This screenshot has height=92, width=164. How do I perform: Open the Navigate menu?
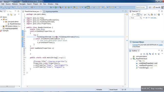coord(22,4)
